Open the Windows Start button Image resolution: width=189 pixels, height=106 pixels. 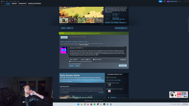(78, 104)
